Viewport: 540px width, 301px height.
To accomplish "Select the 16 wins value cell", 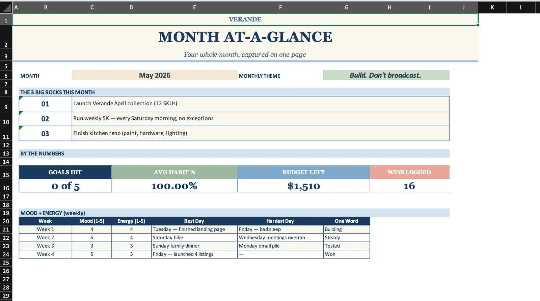I will 409,186.
